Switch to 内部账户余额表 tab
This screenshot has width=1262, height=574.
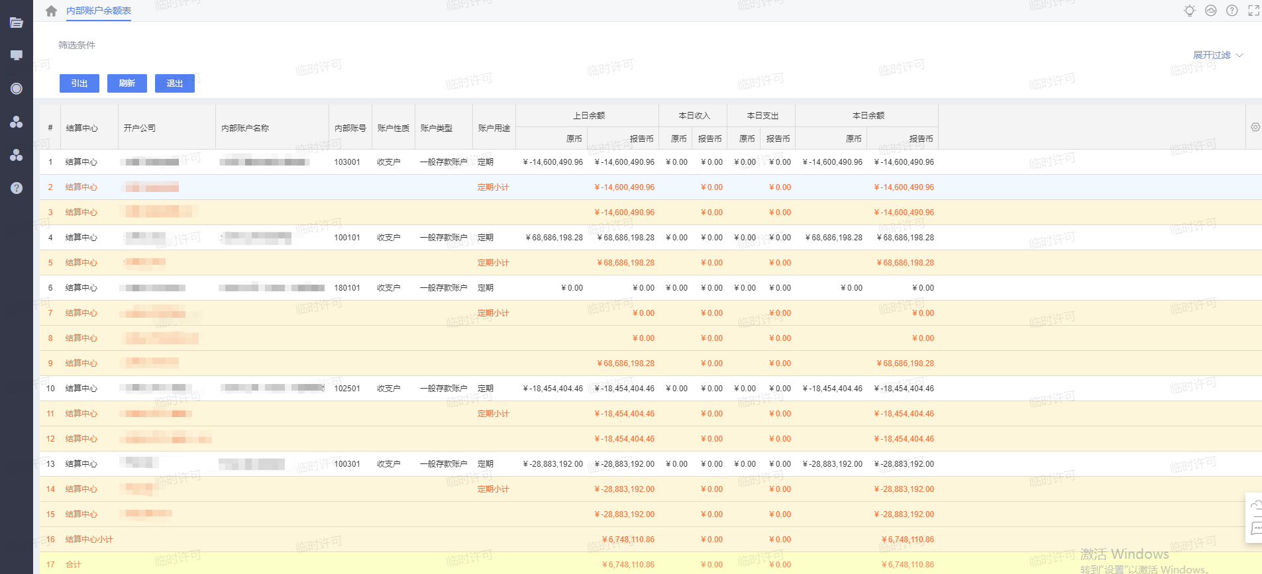[99, 11]
